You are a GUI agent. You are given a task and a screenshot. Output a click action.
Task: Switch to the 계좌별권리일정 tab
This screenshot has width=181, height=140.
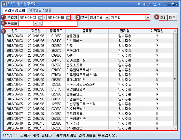pyautogui.click(x=40, y=10)
